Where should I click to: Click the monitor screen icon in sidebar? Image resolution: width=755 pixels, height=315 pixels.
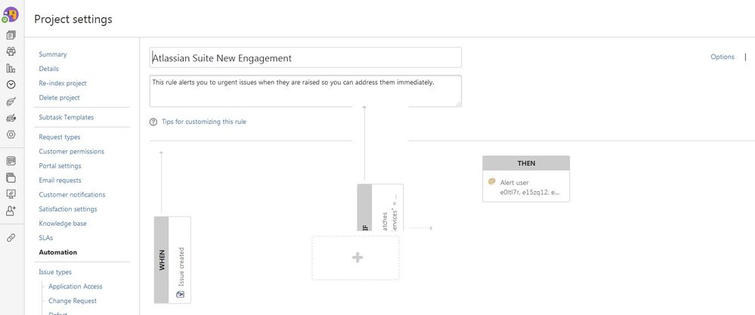tap(11, 194)
